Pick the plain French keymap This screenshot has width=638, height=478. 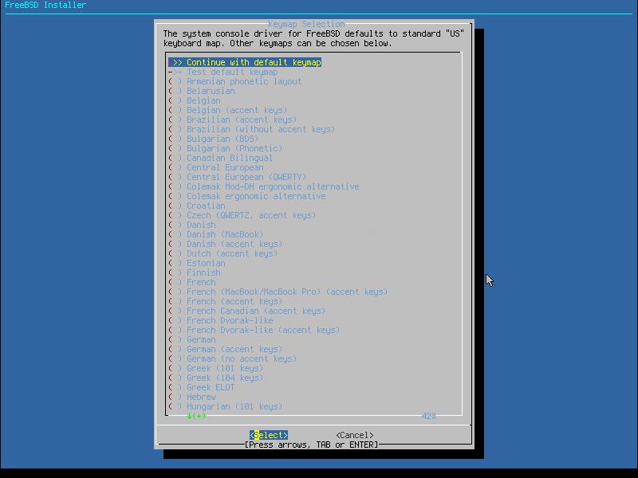[x=192, y=282]
